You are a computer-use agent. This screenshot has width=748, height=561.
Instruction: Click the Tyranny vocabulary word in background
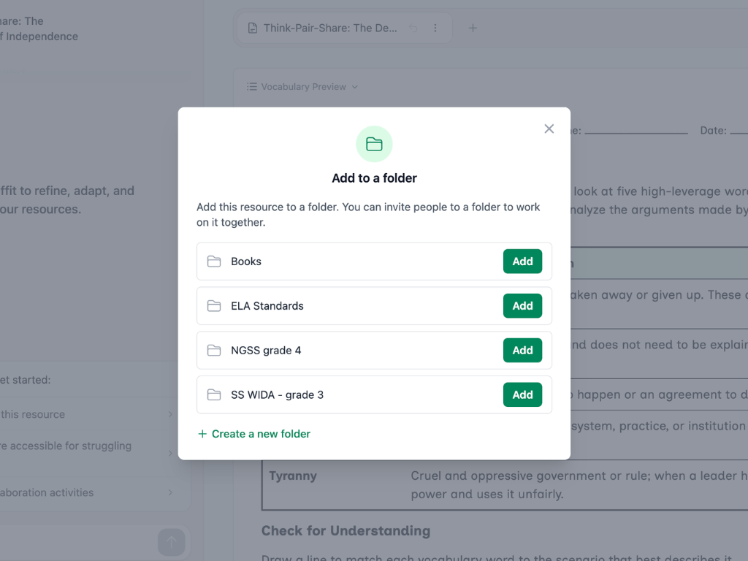point(293,476)
